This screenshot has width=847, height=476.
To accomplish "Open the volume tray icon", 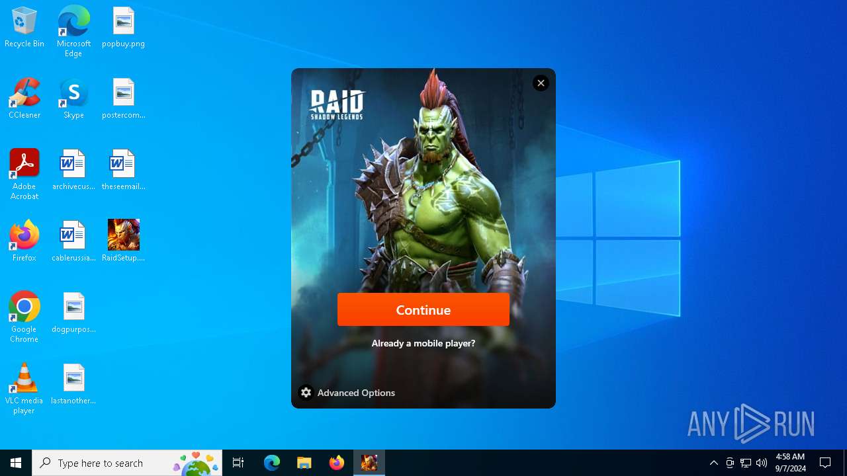I will pyautogui.click(x=762, y=463).
